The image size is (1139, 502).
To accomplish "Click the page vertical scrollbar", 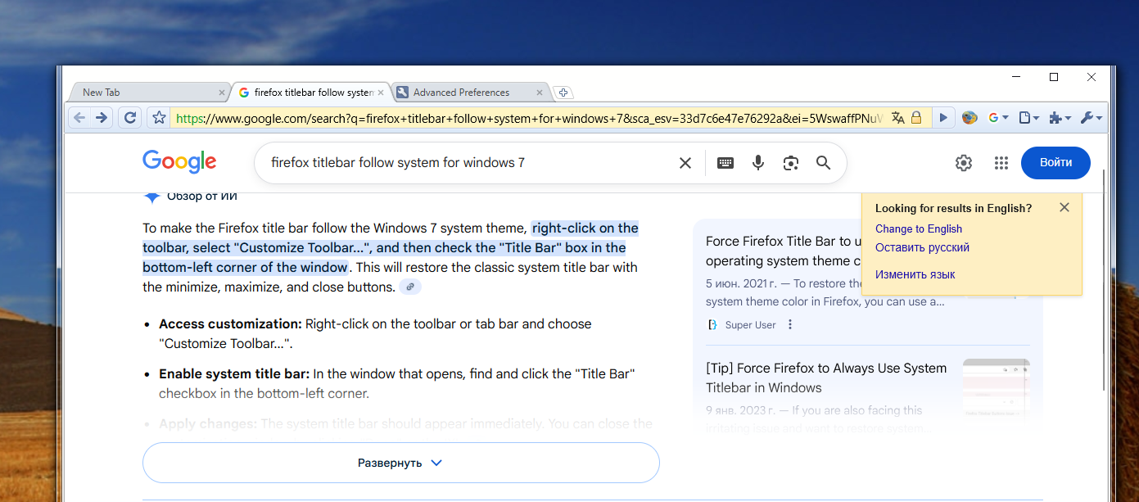I will point(1105,278).
